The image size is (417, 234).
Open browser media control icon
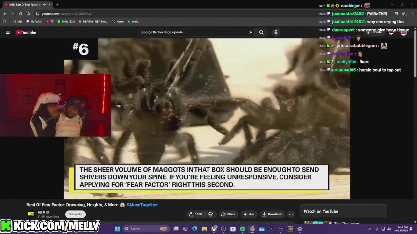tap(396, 14)
